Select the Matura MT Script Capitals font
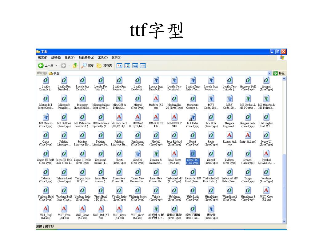Viewport: 315px width, 236px height. pos(46,99)
